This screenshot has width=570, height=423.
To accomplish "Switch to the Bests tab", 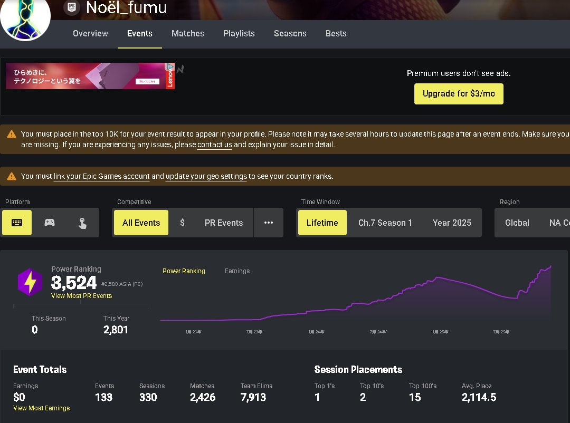I will point(336,33).
